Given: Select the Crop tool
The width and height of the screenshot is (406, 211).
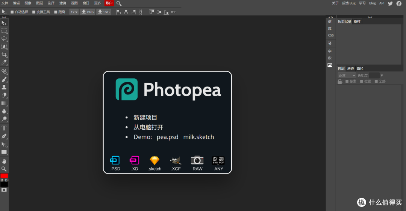Looking at the screenshot, I should coord(4,54).
